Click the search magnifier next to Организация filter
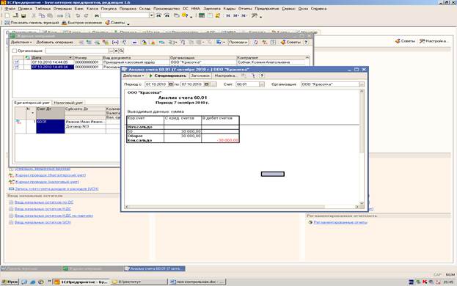Screen dimensions: 457x286 pyautogui.click(x=121, y=51)
